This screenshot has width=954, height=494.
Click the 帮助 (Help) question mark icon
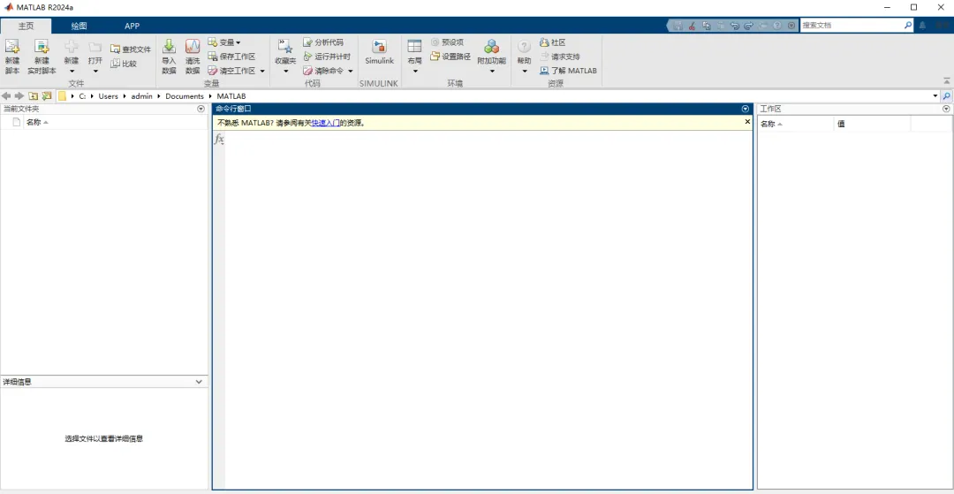tap(524, 46)
